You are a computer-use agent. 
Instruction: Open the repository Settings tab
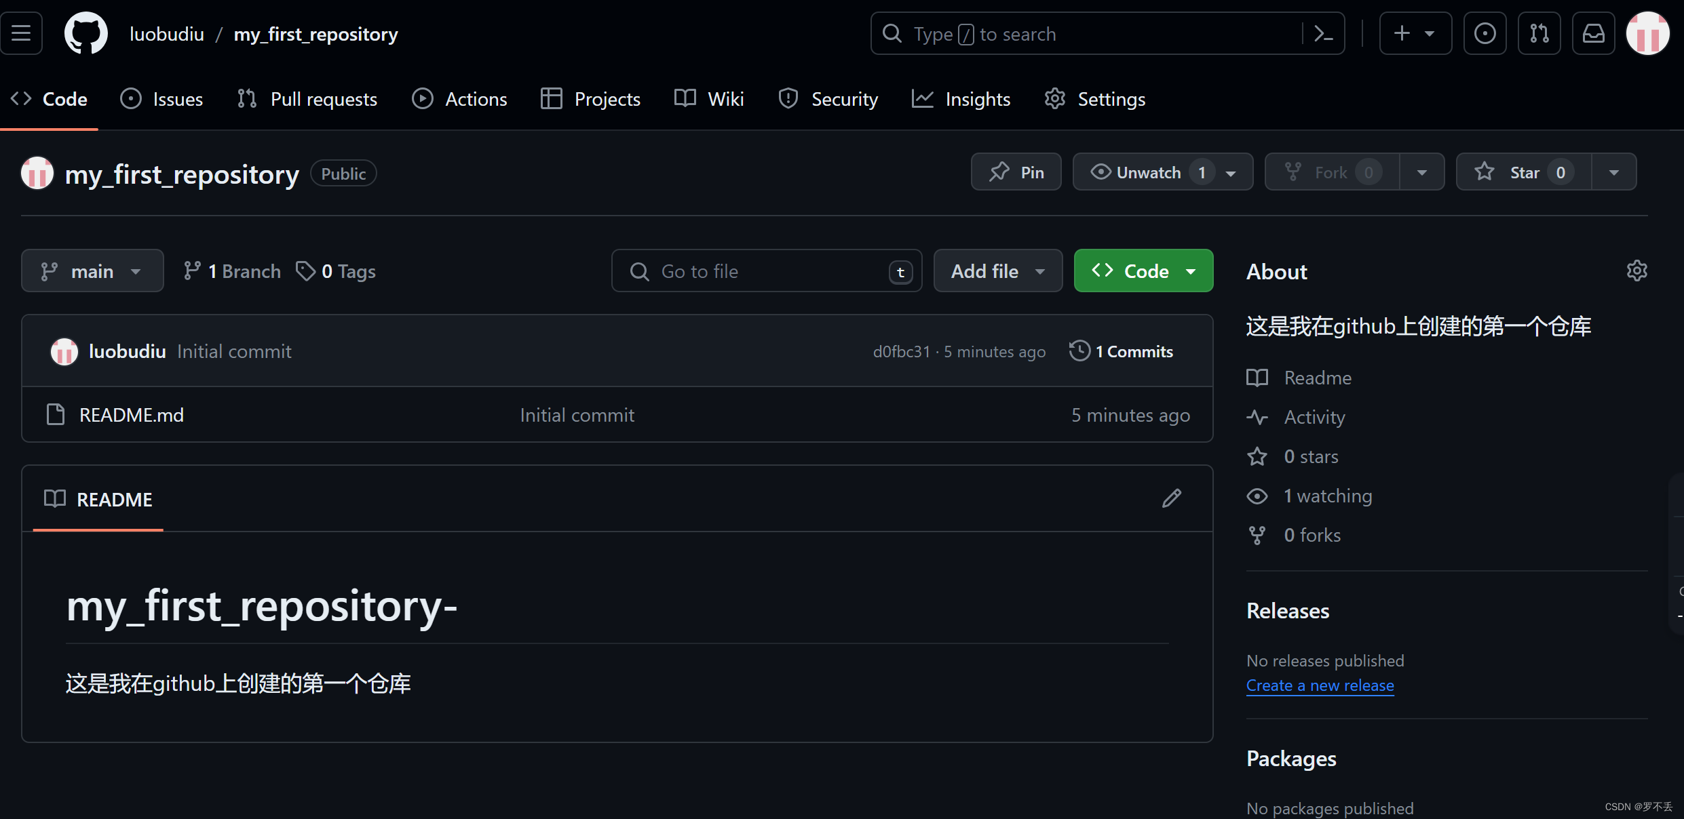1095,99
